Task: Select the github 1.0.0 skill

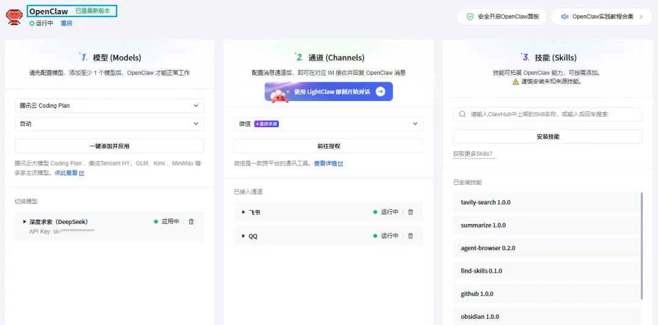Action: coord(547,293)
